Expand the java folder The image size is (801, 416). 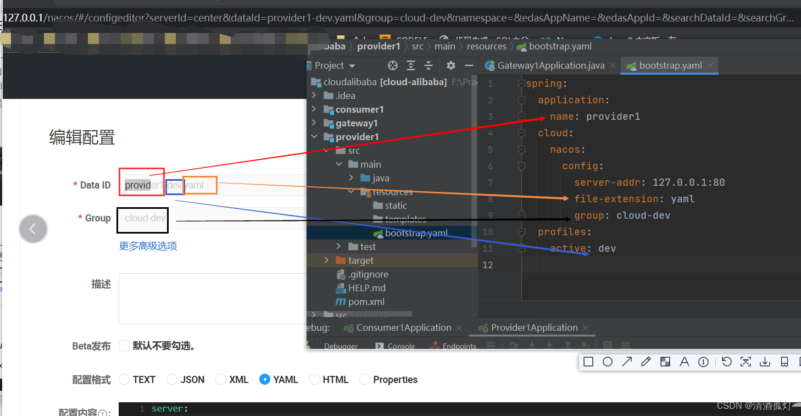tap(351, 178)
